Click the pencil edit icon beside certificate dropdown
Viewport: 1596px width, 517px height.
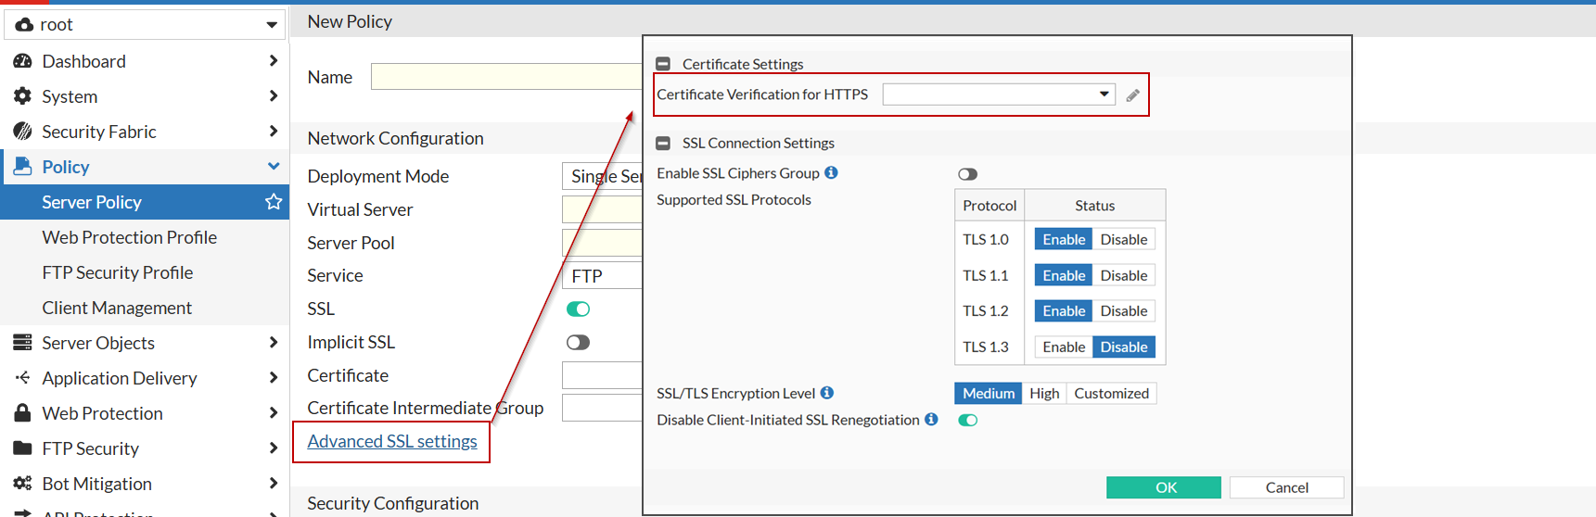click(x=1132, y=95)
